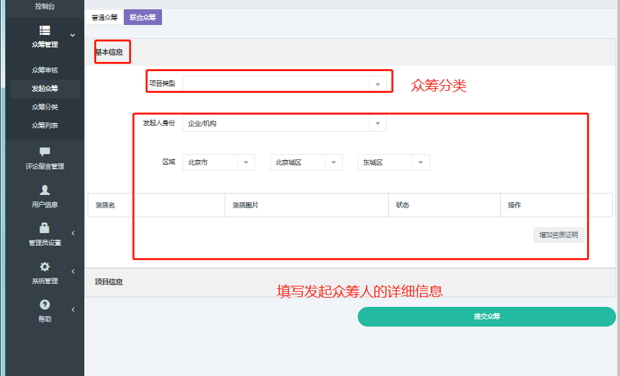Click the 企业/机构 selected value
This screenshot has height=376, width=620.
tap(202, 123)
